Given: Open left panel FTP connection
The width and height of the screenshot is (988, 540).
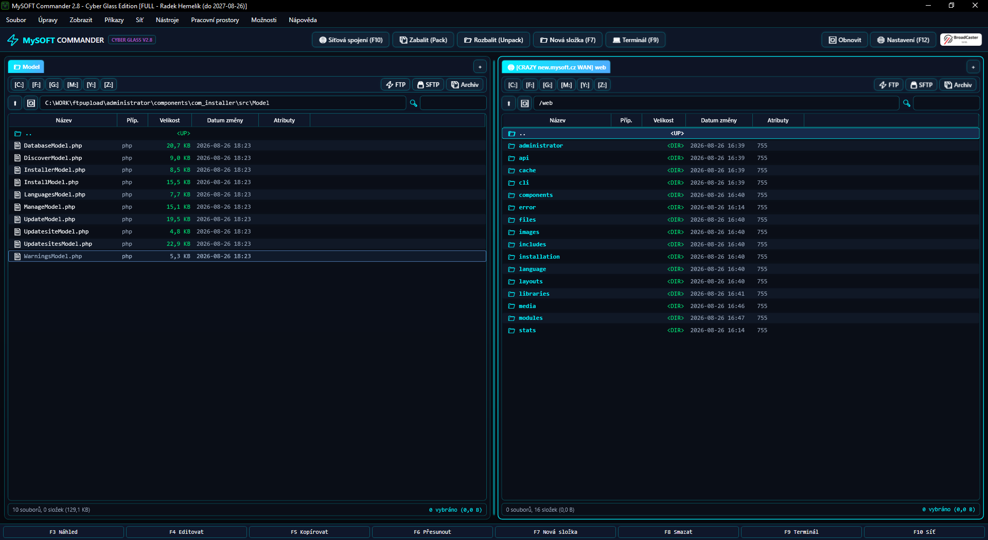Looking at the screenshot, I should tap(396, 85).
